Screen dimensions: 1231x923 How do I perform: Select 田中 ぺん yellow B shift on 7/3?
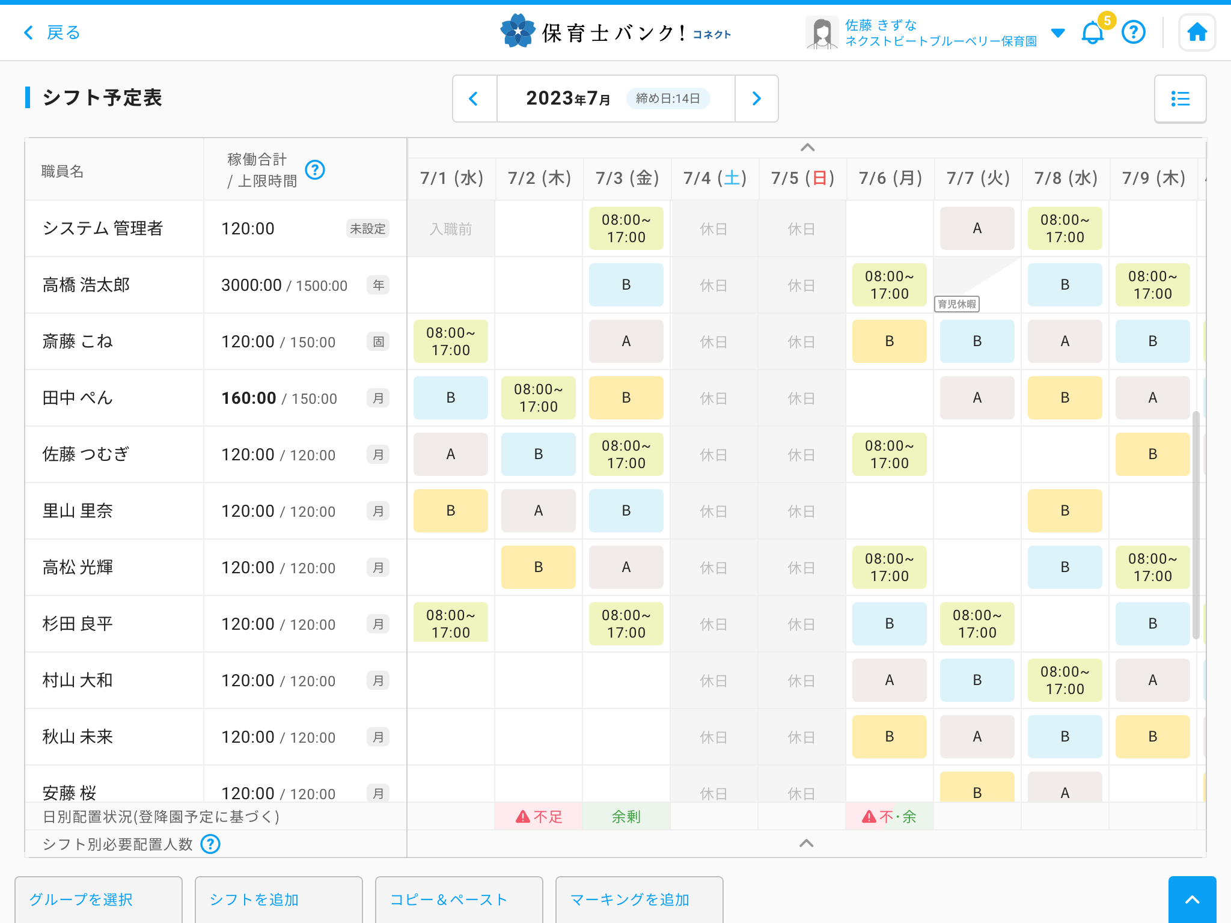(626, 398)
